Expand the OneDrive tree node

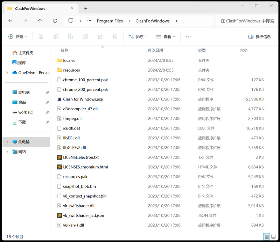pos(7,73)
